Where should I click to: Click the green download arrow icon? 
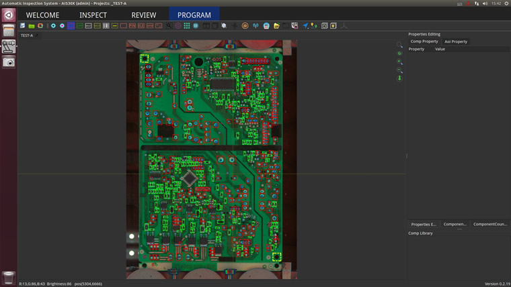point(399,78)
